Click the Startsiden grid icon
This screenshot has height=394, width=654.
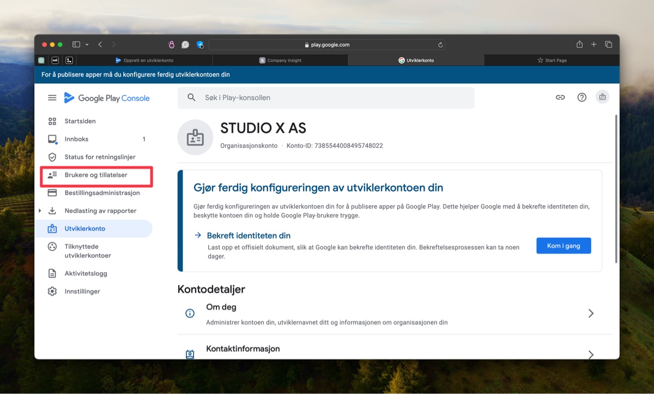tap(52, 121)
